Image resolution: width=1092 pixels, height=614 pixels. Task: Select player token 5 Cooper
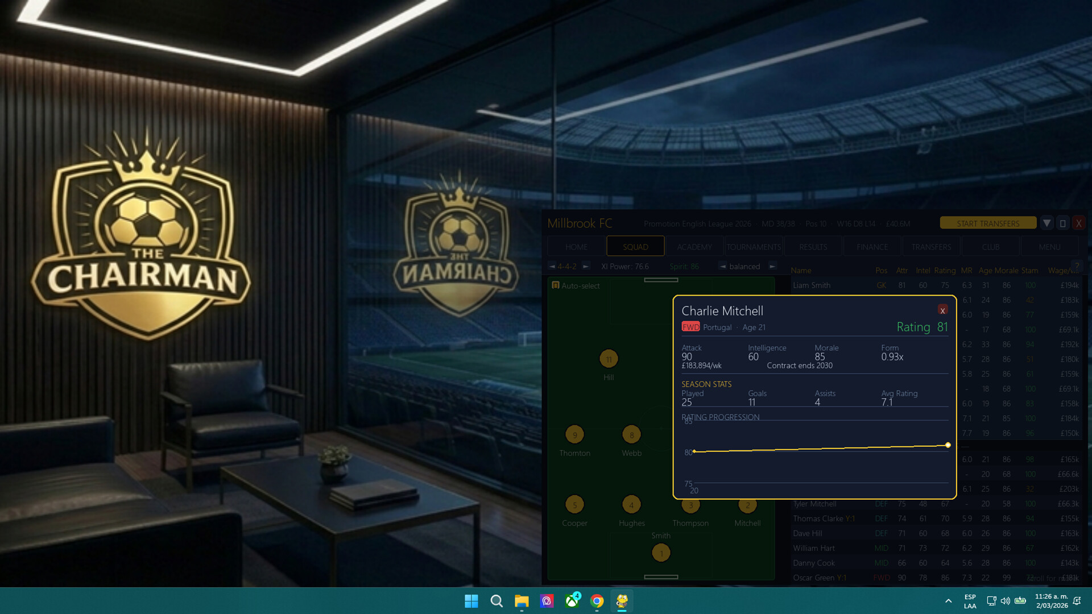574,505
